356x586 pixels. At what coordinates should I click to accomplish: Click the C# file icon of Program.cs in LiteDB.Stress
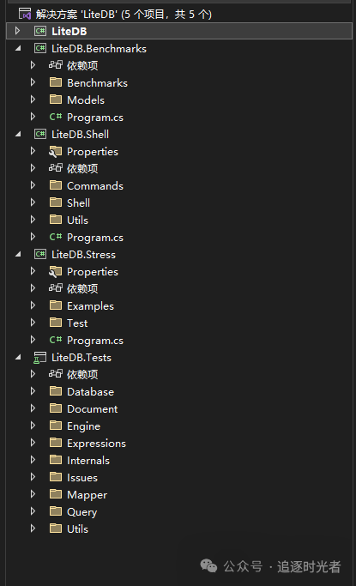[55, 340]
